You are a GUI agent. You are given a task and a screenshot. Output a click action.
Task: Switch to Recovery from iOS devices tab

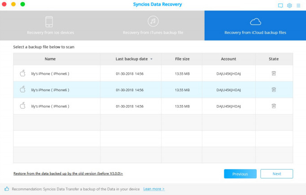51,25
